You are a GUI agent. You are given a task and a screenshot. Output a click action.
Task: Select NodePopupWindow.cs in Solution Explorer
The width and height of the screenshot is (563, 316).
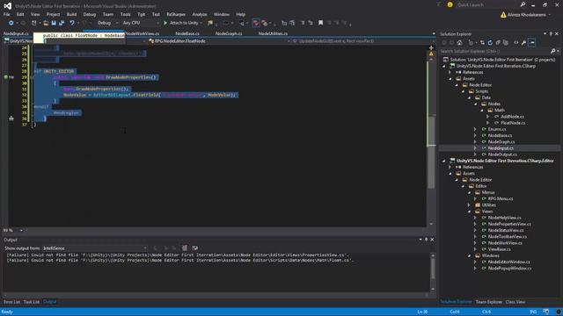(509, 268)
